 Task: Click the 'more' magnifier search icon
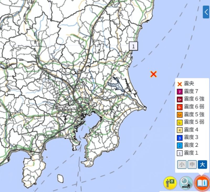pos(185,182)
